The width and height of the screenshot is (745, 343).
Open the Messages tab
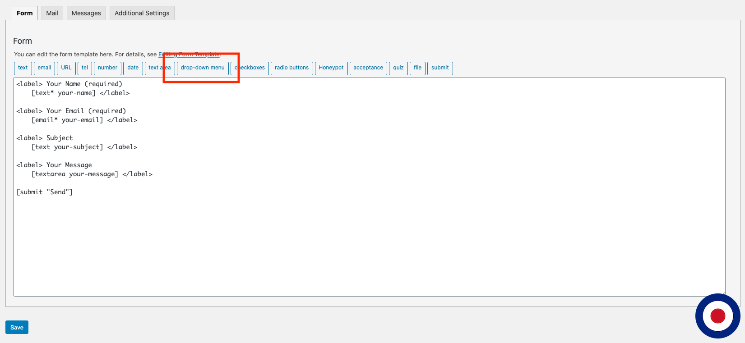[86, 13]
